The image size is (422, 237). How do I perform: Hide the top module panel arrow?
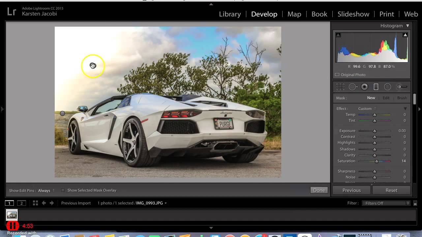(x=211, y=4)
